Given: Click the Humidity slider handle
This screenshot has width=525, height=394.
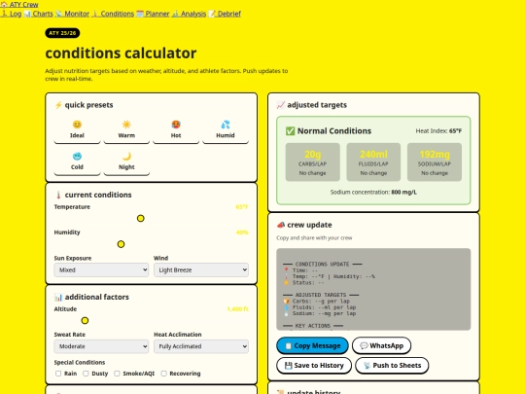Looking at the screenshot, I should pos(121,244).
